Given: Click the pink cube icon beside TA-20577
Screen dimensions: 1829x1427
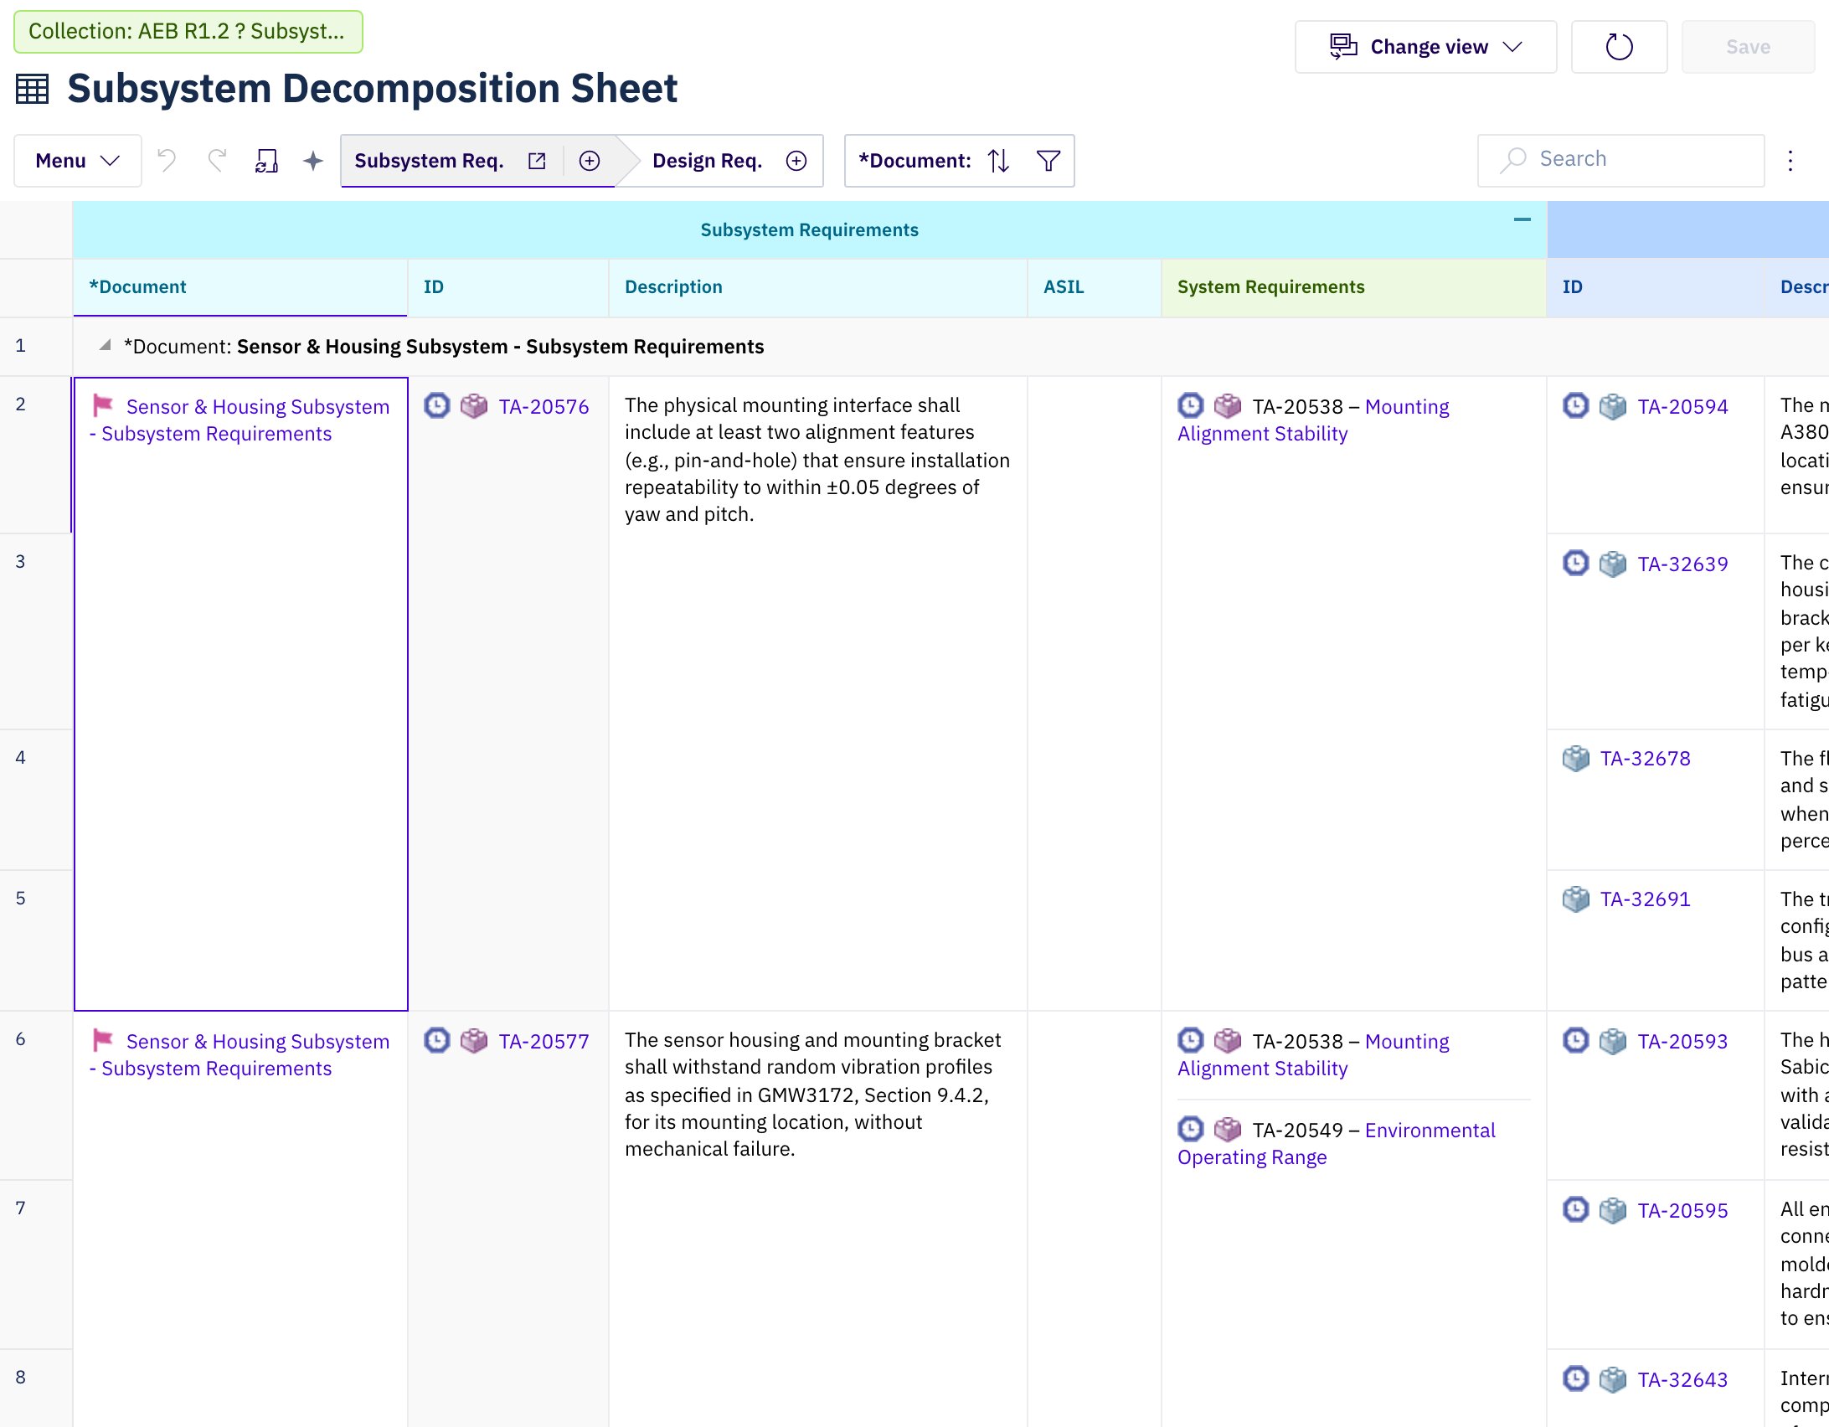Looking at the screenshot, I should [x=474, y=1041].
